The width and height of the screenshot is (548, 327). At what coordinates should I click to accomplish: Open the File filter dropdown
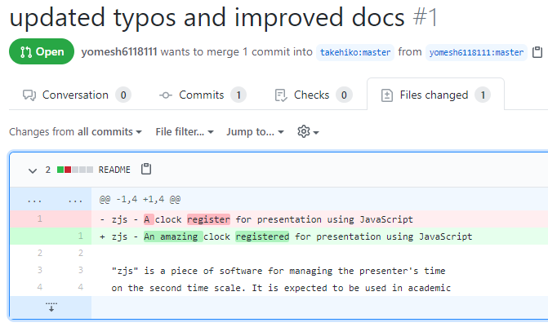(x=185, y=132)
